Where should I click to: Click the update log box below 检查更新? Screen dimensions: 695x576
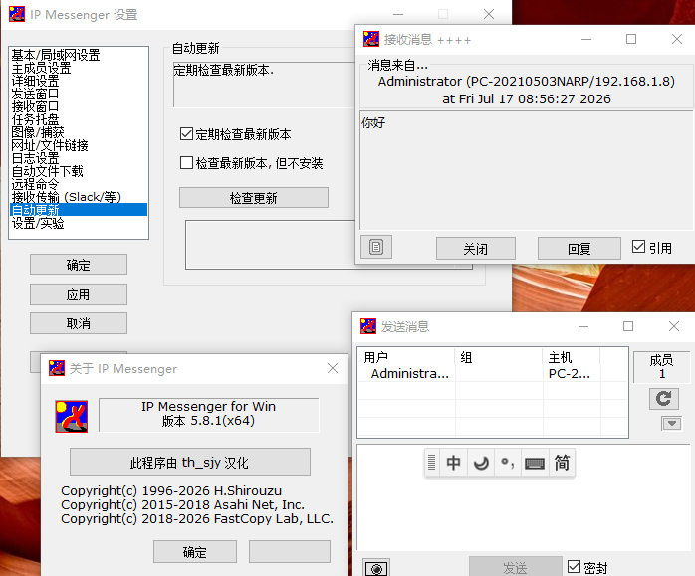[x=270, y=245]
